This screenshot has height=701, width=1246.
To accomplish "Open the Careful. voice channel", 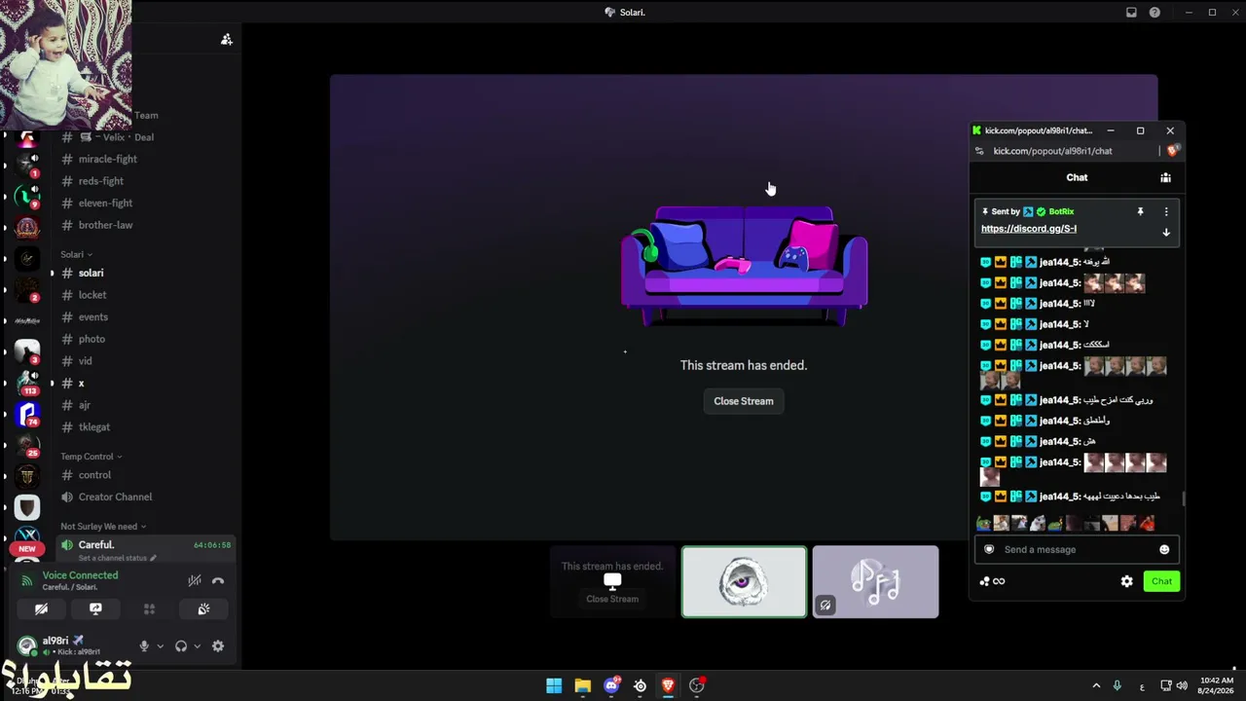I will pos(146,545).
